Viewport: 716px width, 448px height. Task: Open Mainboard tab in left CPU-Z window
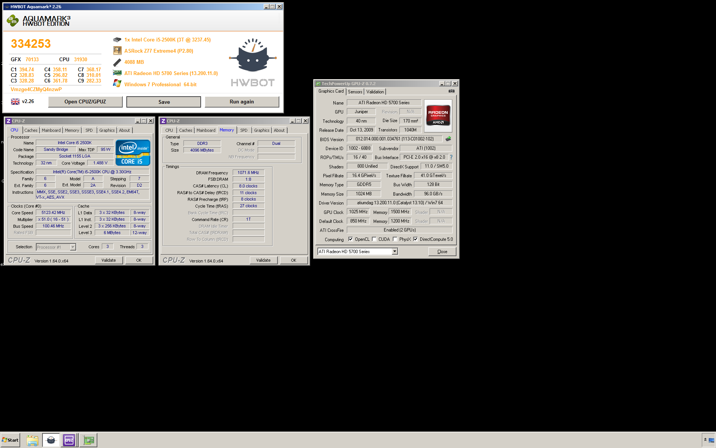click(51, 130)
